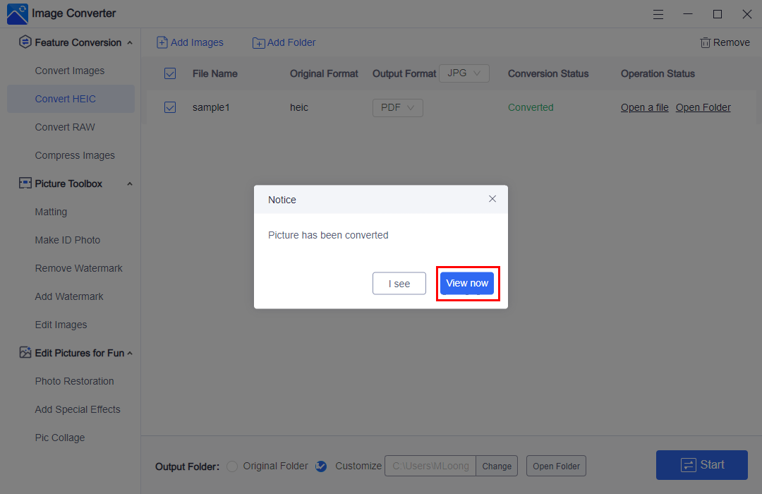Viewport: 762px width, 494px height.
Task: Click the Converted status text
Action: (x=531, y=107)
